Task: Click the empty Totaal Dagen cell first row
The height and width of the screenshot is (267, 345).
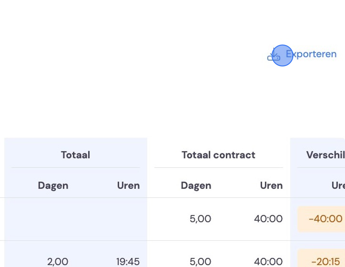Action: click(40, 219)
